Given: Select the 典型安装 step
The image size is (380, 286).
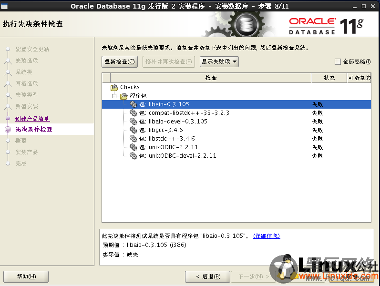Looking at the screenshot, I should [27, 106].
